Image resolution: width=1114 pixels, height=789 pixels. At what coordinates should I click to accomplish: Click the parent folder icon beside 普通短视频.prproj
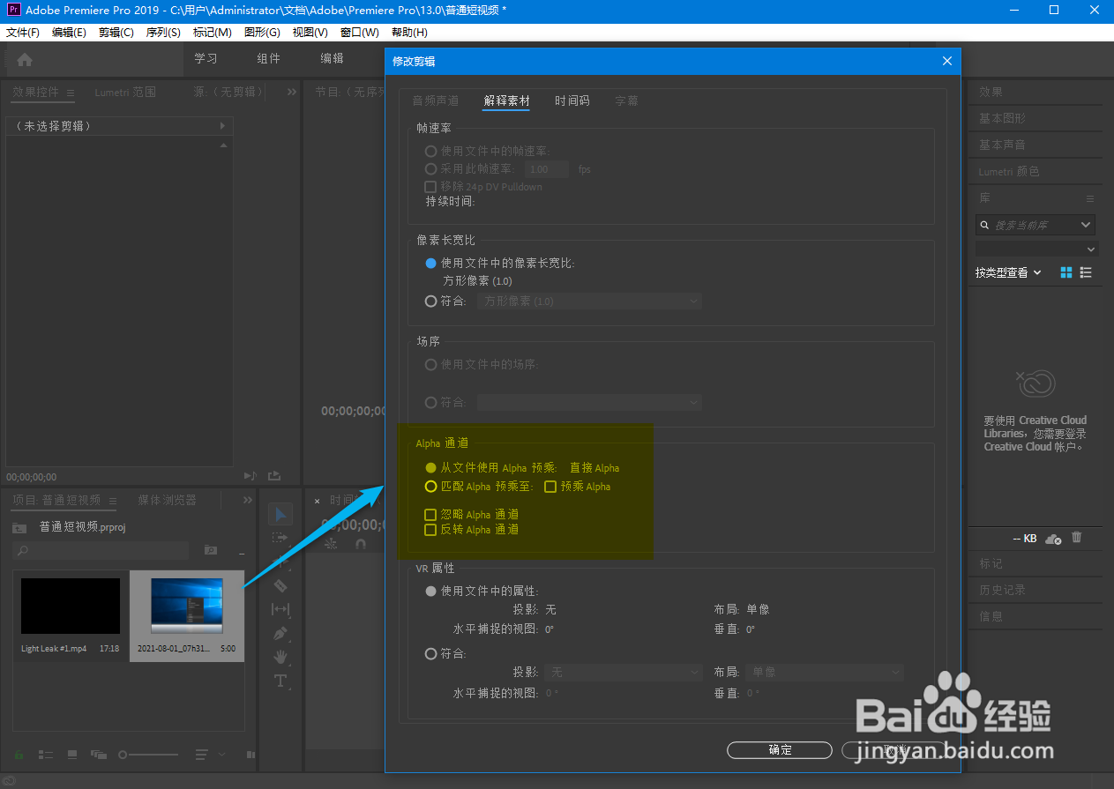19,527
